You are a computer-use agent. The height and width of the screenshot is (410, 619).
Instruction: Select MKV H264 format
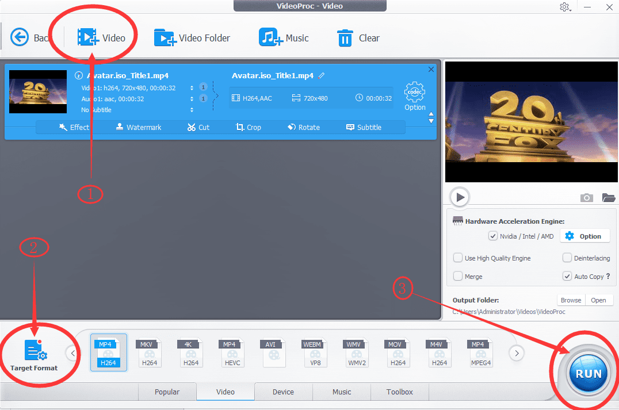(149, 352)
